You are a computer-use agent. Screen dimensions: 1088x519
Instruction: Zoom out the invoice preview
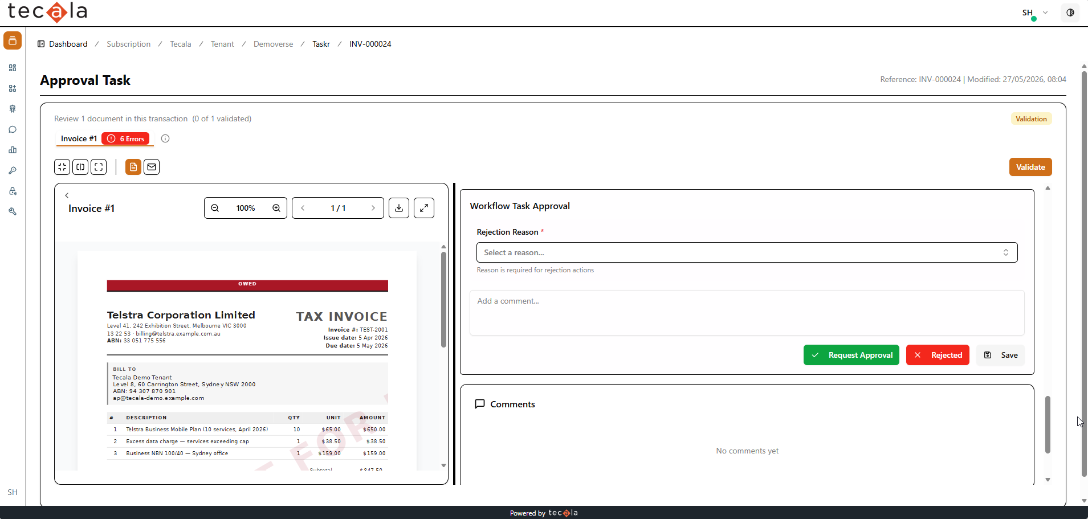[x=215, y=208]
